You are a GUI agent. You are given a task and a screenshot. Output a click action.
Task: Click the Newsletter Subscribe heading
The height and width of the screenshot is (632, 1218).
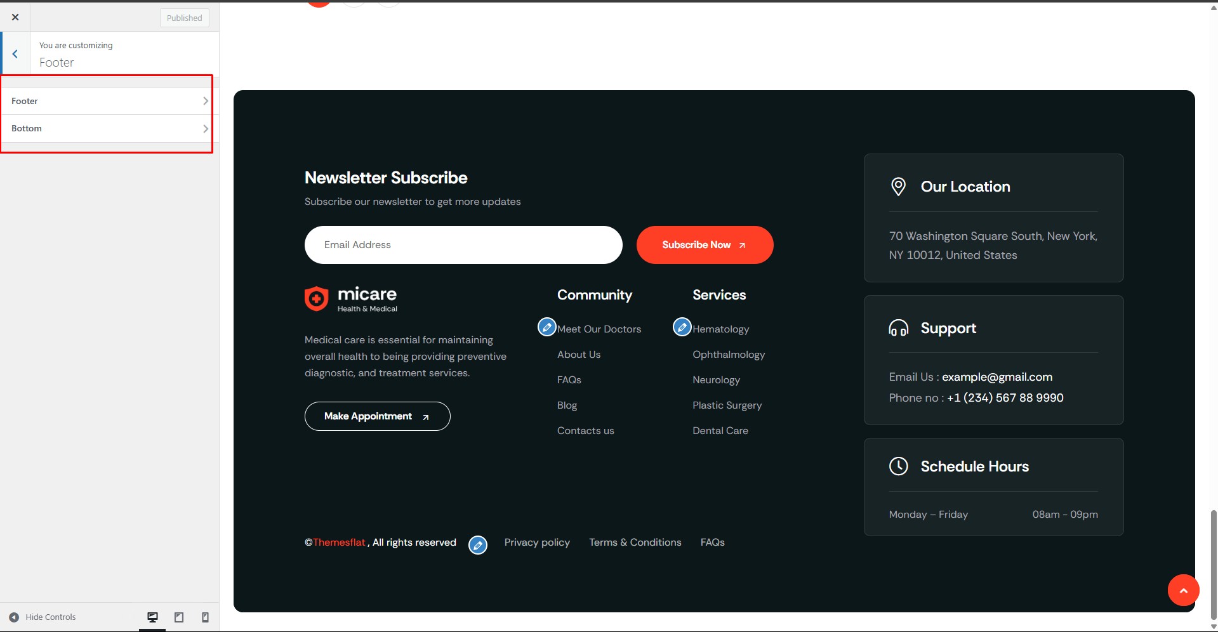tap(386, 178)
